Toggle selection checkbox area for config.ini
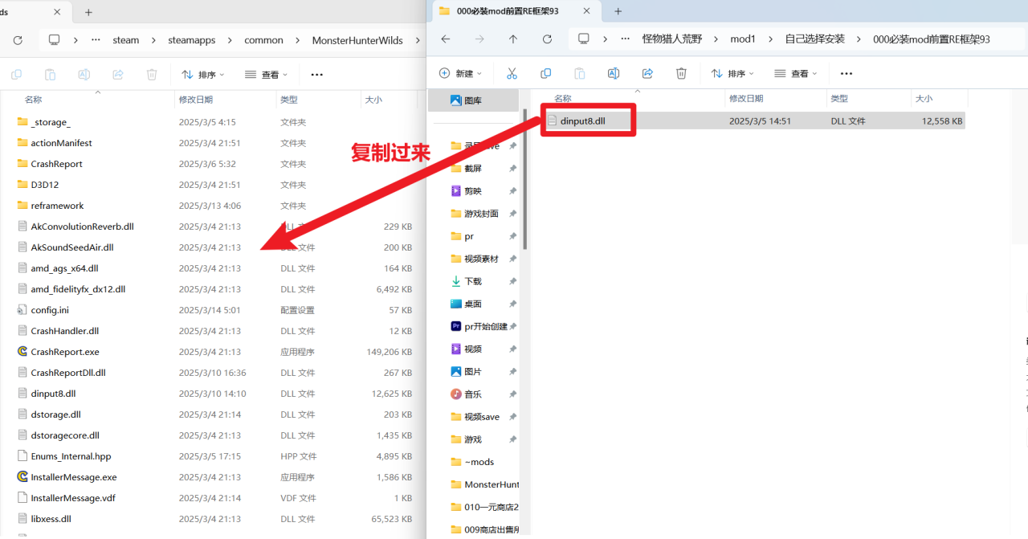1028x539 pixels. [x=11, y=309]
